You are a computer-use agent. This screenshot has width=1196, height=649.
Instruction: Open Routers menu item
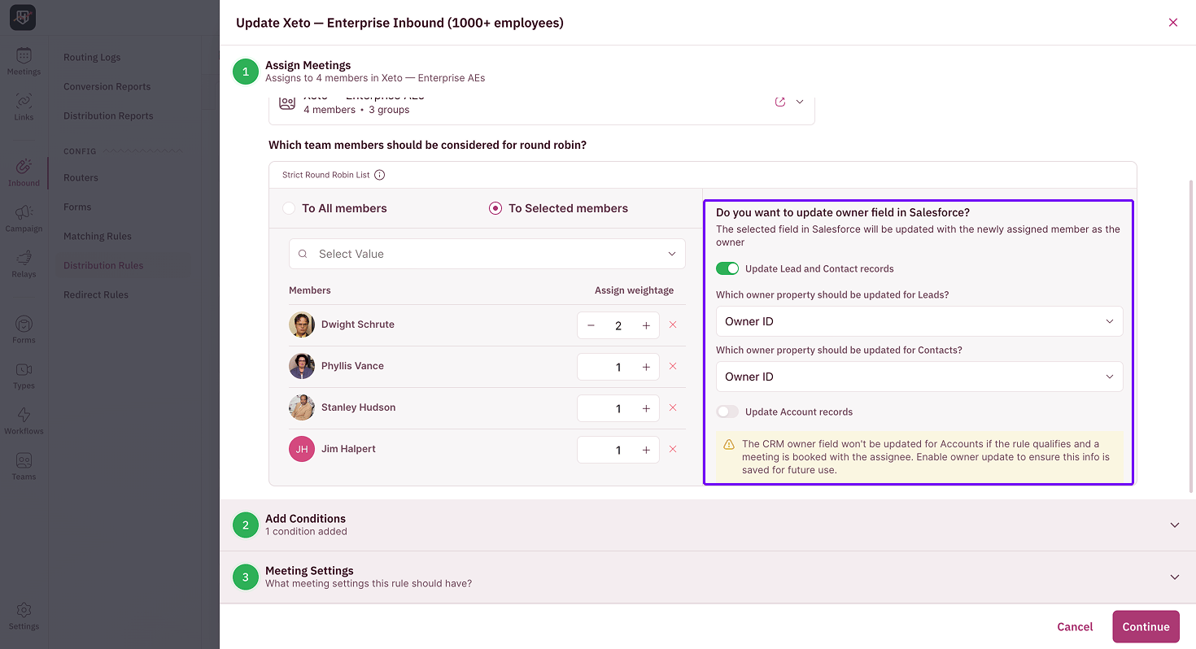click(81, 177)
